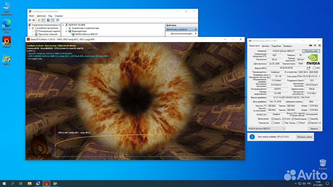The image size is (333, 187).
Task: Click the volume icon in system tray
Action: coord(304,183)
